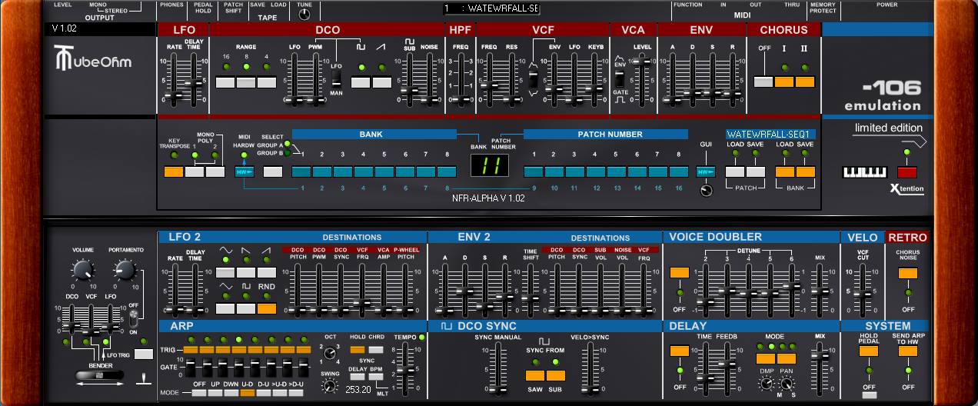Click the WATEWRFALL-SEQ1 patch name field

770,134
